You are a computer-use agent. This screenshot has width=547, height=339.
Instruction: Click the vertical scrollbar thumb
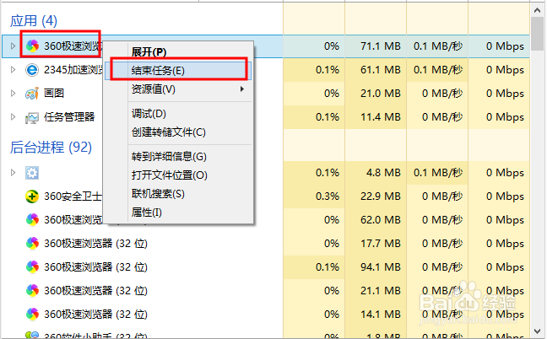click(x=537, y=35)
